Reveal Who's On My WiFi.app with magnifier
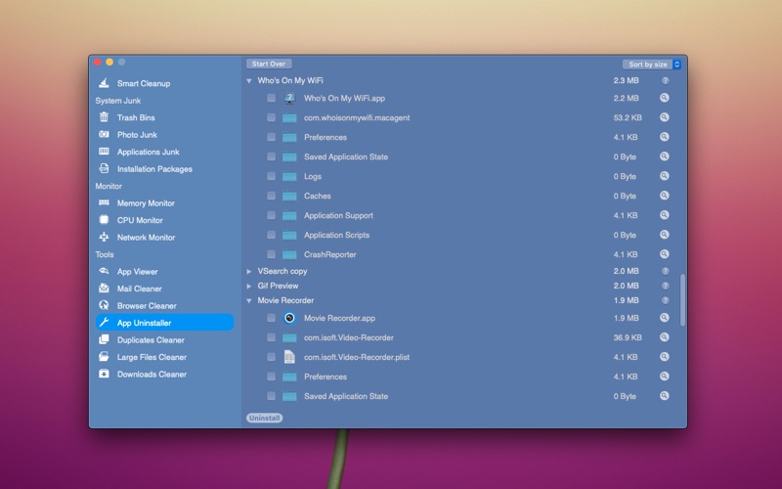The height and width of the screenshot is (489, 782). (x=665, y=98)
